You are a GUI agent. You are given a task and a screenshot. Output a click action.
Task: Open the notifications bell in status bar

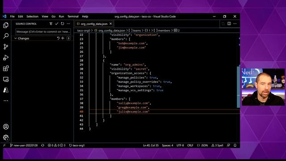tap(235, 145)
